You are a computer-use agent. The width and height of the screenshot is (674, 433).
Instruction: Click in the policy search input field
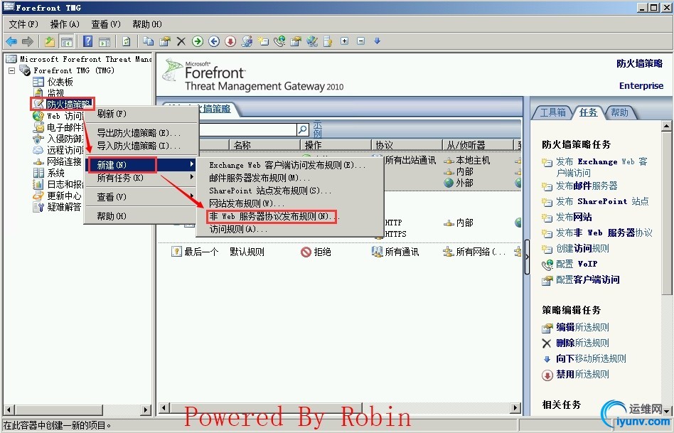[247, 129]
